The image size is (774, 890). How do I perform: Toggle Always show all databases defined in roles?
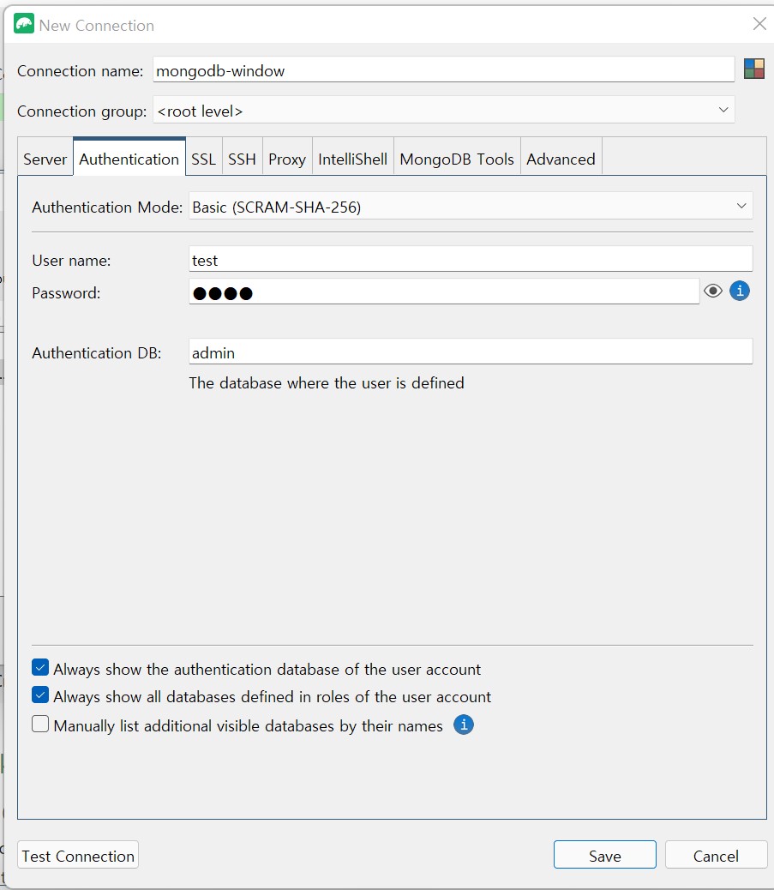click(40, 695)
